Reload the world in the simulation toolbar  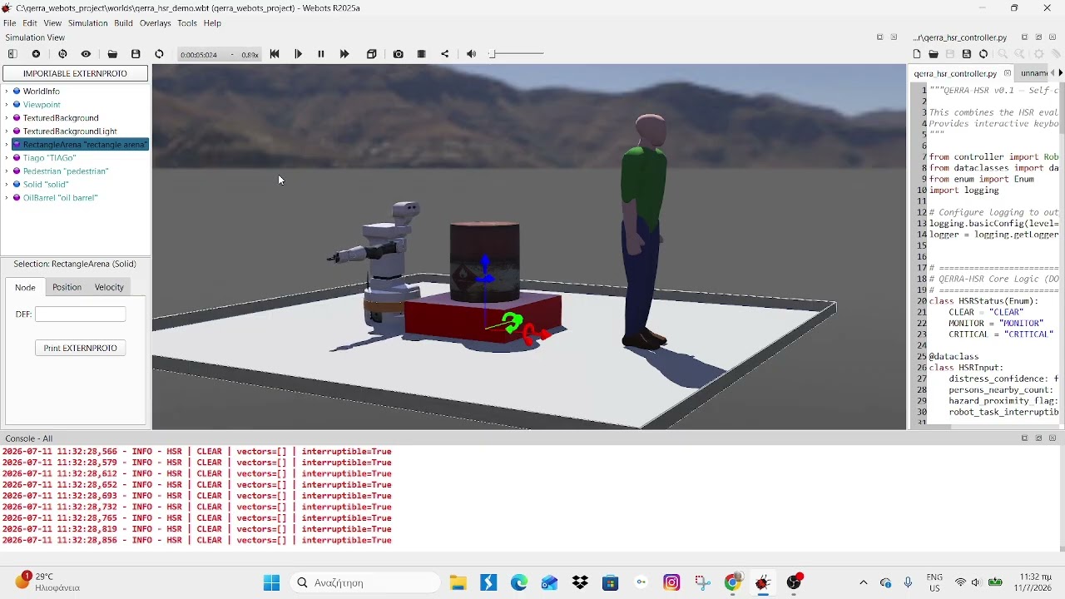pyautogui.click(x=160, y=54)
